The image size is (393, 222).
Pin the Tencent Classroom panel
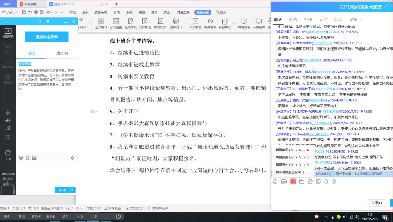pos(48,22)
